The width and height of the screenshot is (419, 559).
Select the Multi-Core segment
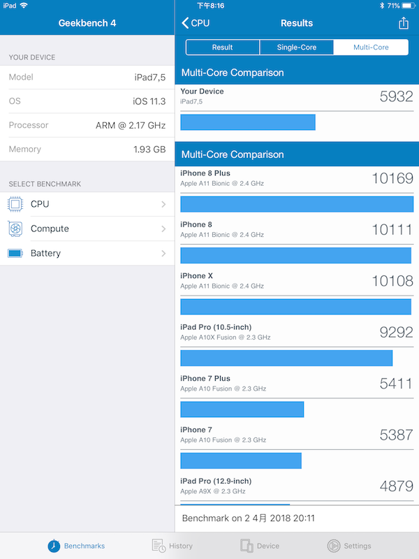coord(371,48)
